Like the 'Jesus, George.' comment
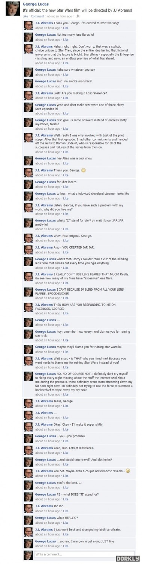This screenshot has width=142, height=564. (66, 406)
